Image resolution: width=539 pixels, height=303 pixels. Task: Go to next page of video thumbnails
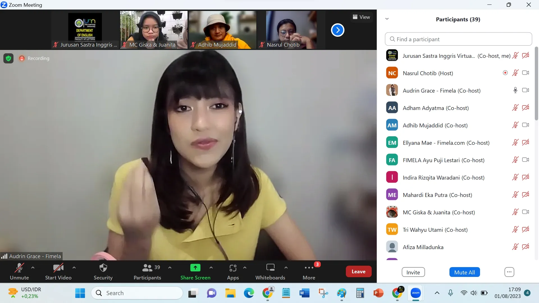(337, 30)
